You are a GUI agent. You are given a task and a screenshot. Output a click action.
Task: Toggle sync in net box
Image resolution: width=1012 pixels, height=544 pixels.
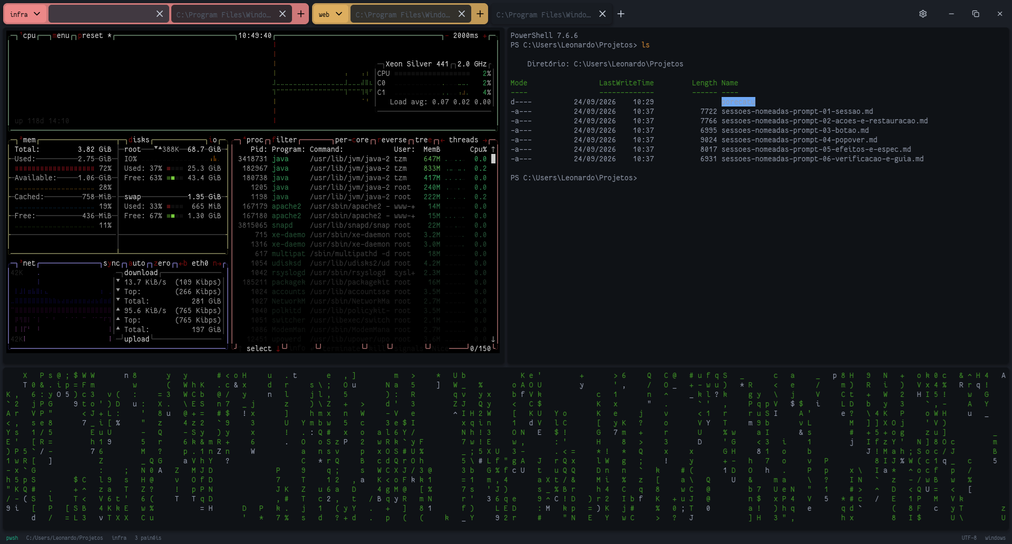point(111,263)
